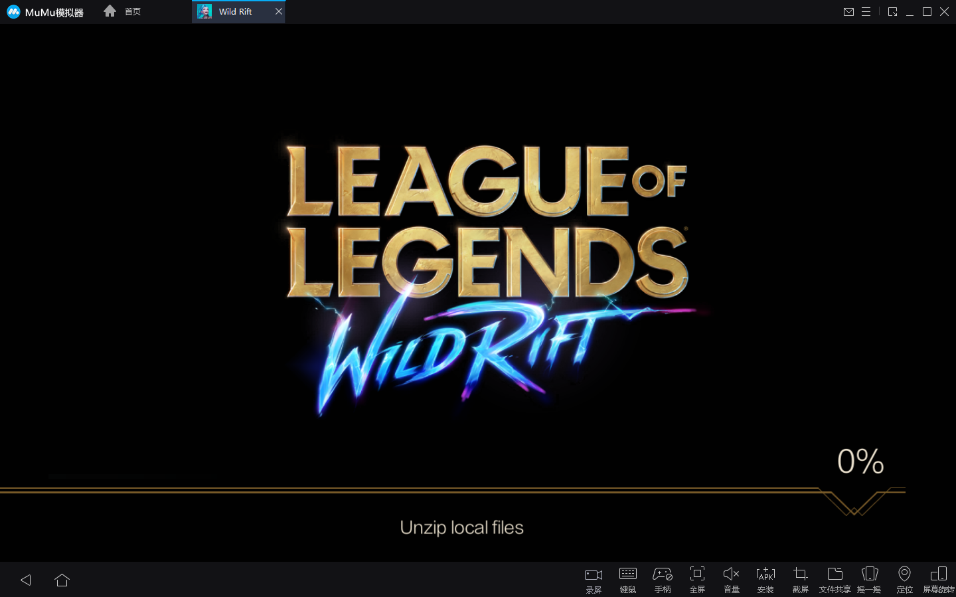The height and width of the screenshot is (597, 956).
Task: Tap the Android home button
Action: (62, 580)
